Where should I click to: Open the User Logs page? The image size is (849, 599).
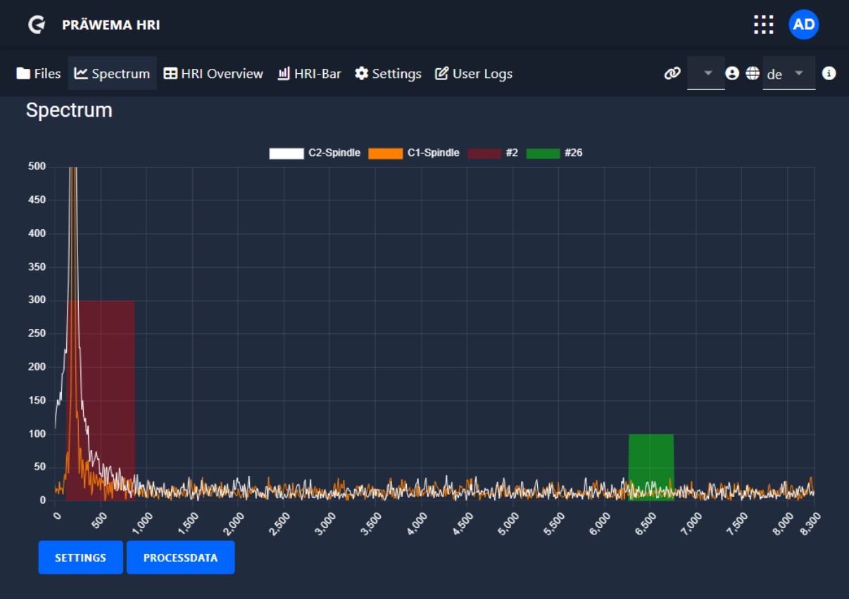coord(474,74)
